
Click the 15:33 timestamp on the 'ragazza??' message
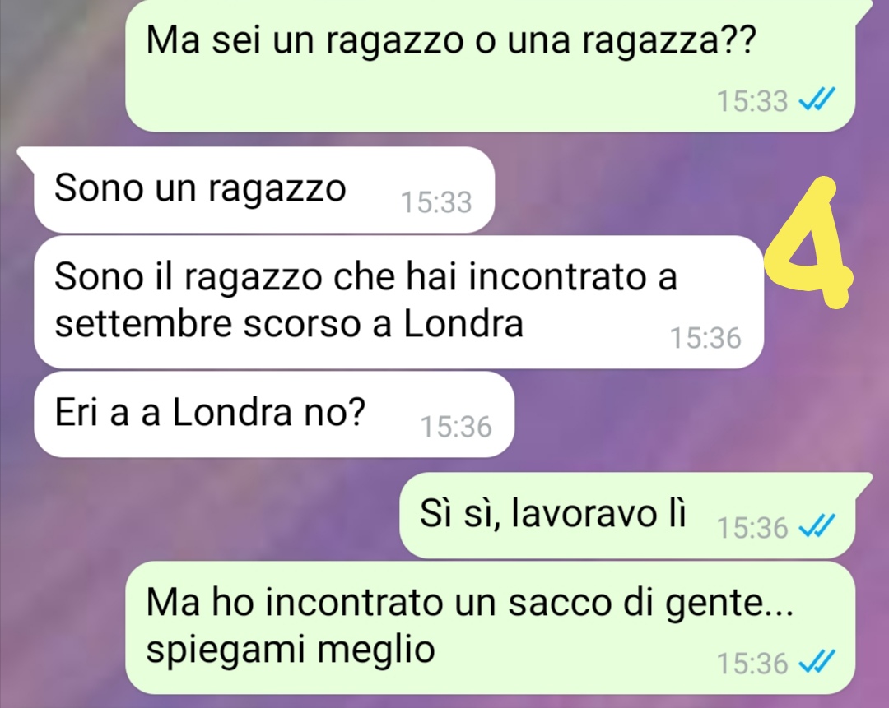(x=752, y=101)
